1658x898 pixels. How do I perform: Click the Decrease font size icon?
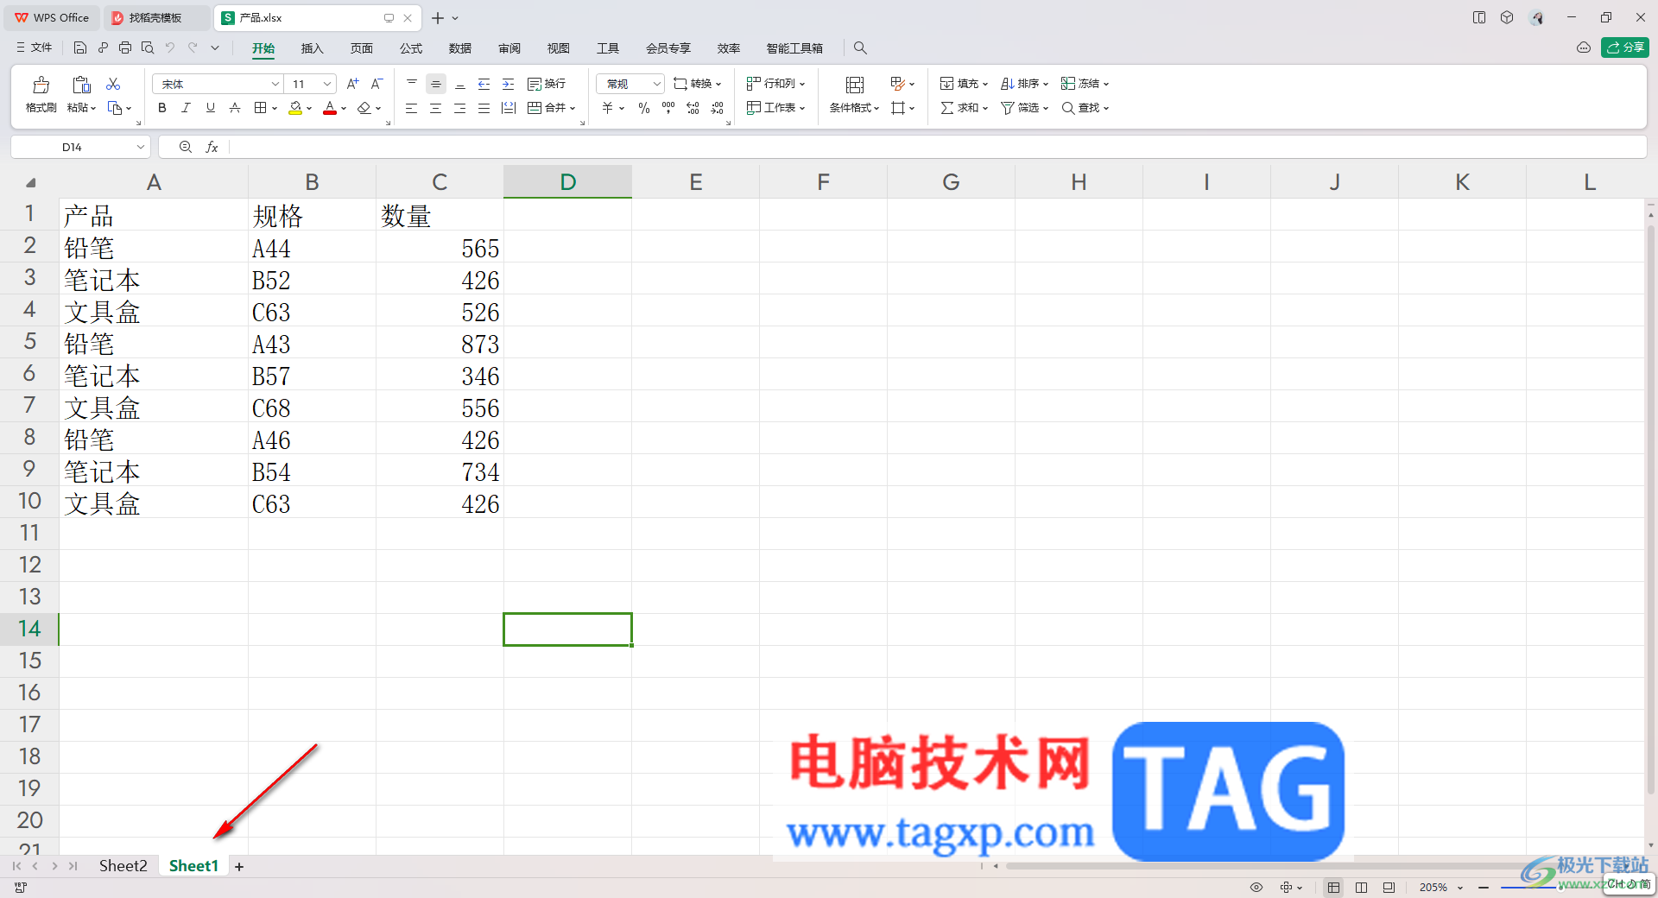click(377, 84)
